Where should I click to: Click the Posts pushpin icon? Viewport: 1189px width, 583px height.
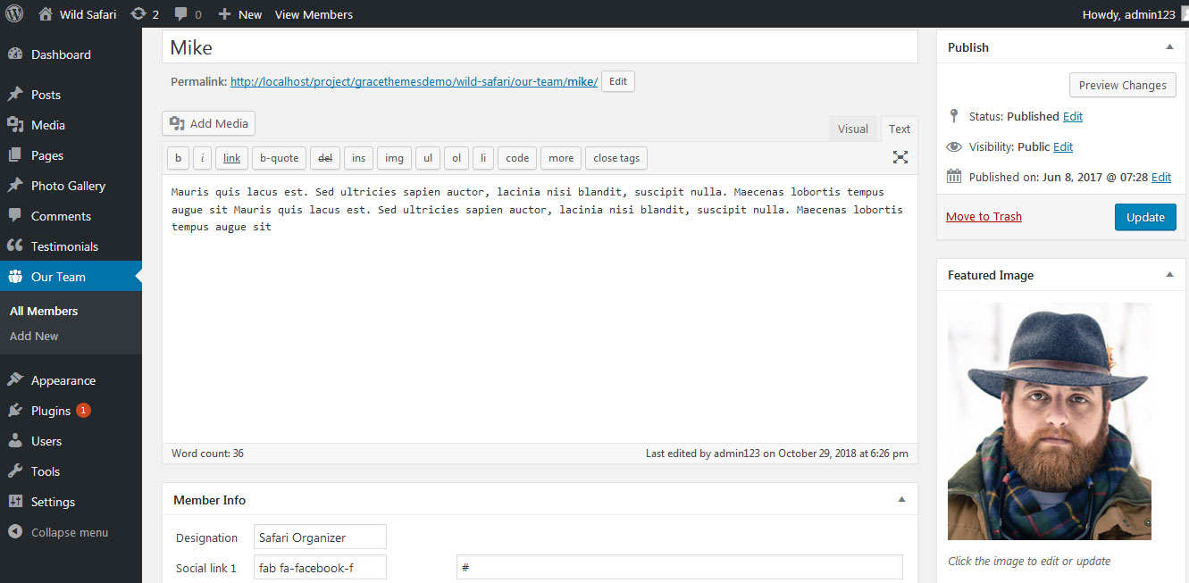[x=15, y=95]
